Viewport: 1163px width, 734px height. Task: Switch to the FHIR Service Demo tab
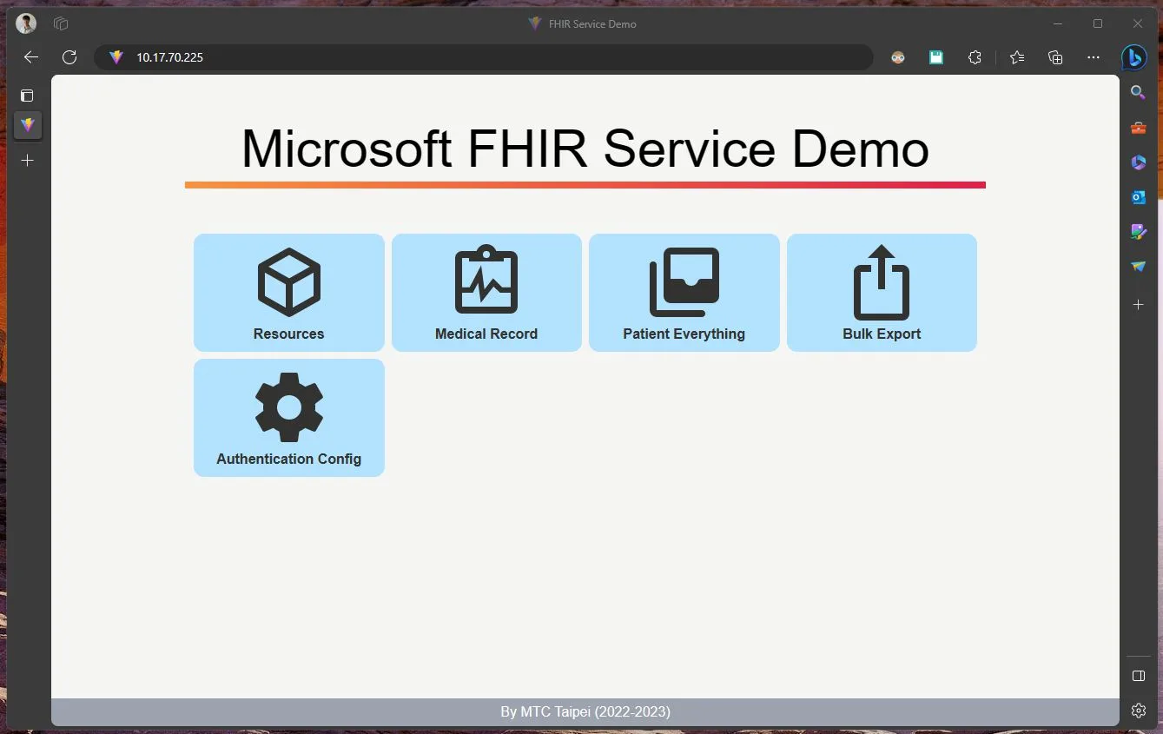(27, 126)
